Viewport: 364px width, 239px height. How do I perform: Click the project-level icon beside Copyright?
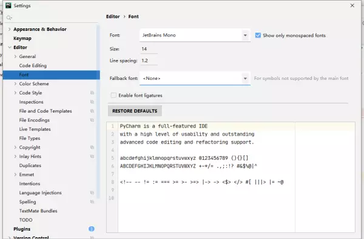pyautogui.click(x=92, y=147)
